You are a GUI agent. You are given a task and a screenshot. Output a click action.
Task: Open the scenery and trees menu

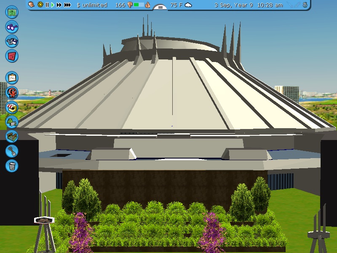(x=12, y=122)
